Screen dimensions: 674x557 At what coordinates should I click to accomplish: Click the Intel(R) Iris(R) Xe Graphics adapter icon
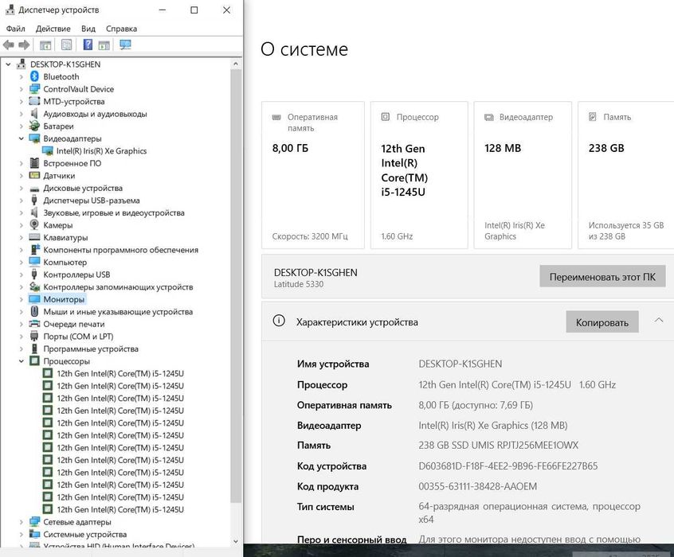47,150
